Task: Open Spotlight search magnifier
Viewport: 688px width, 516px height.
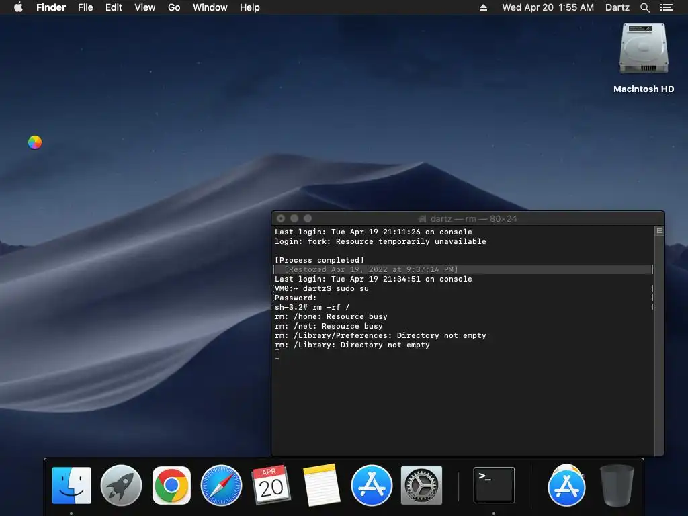Action: [x=644, y=7]
